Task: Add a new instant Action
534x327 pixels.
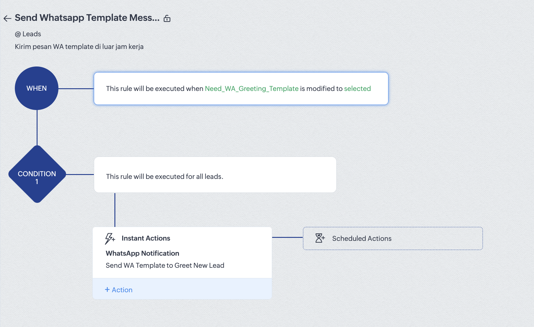Action: [x=122, y=290]
